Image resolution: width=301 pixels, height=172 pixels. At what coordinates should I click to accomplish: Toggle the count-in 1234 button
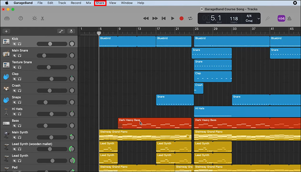pyautogui.click(x=281, y=18)
